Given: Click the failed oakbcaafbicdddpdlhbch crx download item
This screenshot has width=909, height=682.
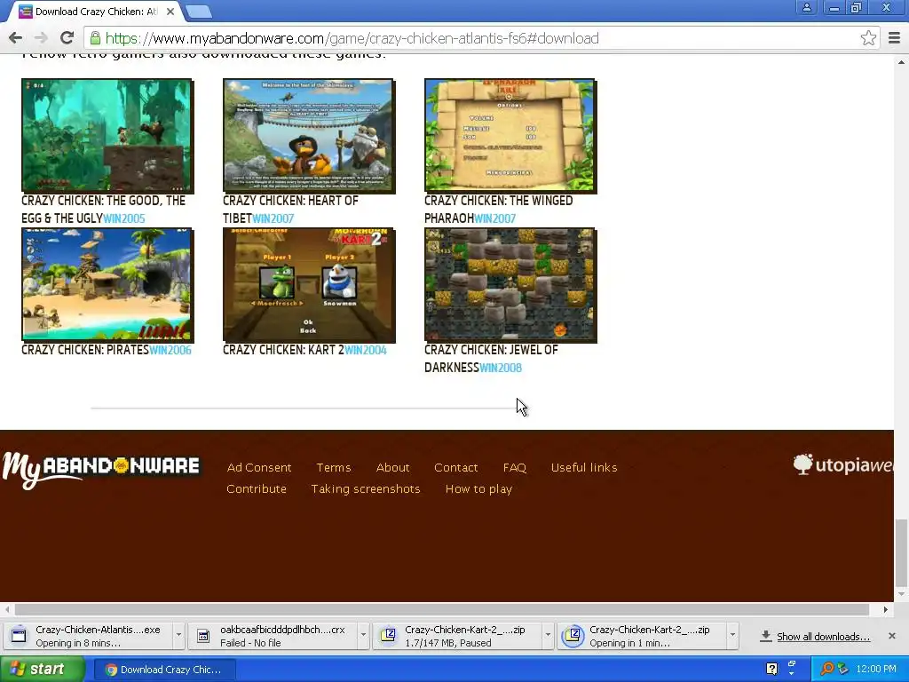Looking at the screenshot, I should [x=273, y=636].
